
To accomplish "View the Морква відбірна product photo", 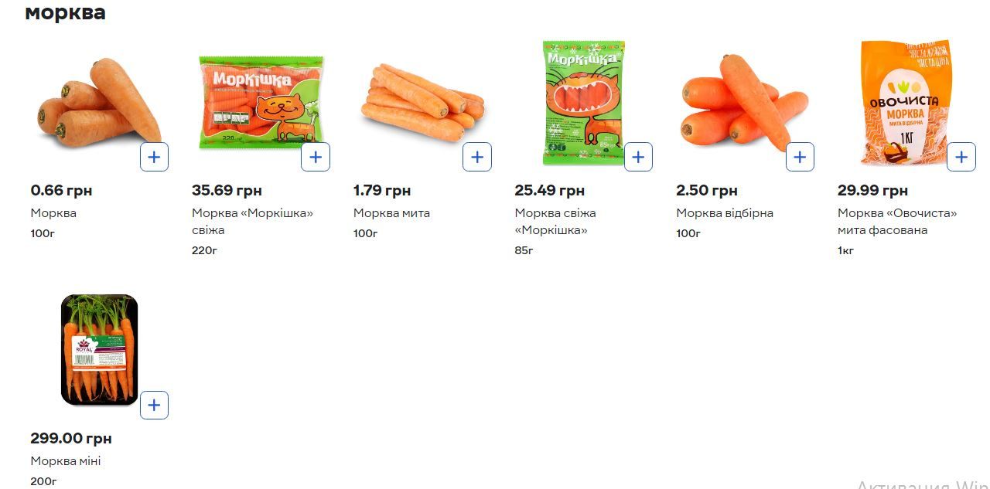I will pos(744,103).
